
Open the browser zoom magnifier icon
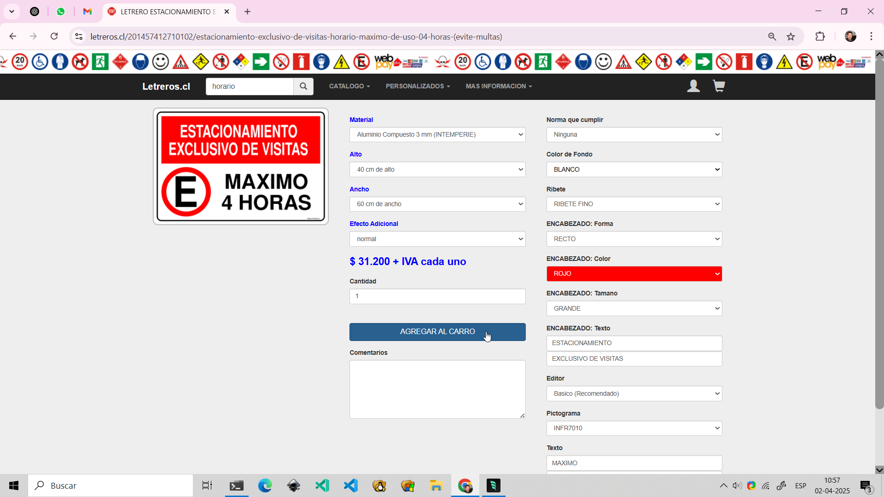tap(772, 36)
